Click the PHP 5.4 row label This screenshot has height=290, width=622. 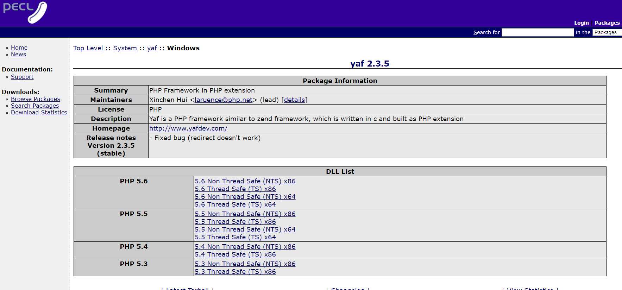click(134, 247)
